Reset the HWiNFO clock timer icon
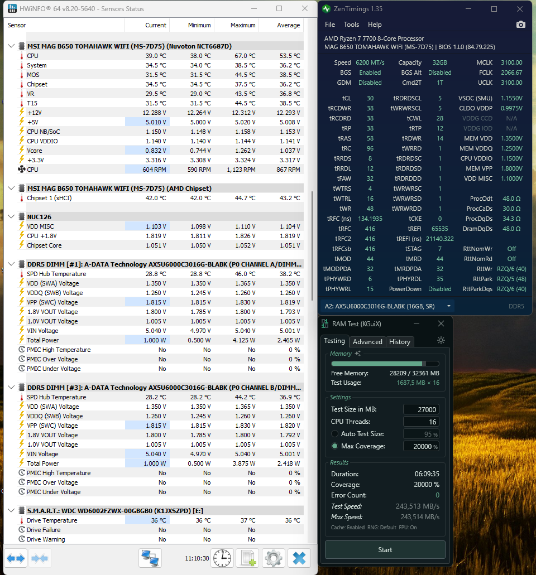The image size is (536, 575). (x=222, y=558)
